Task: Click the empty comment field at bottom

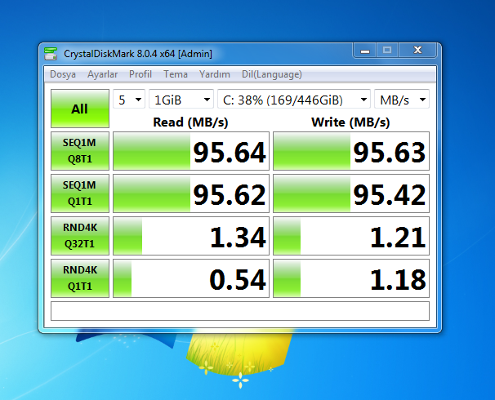Action: [240, 311]
